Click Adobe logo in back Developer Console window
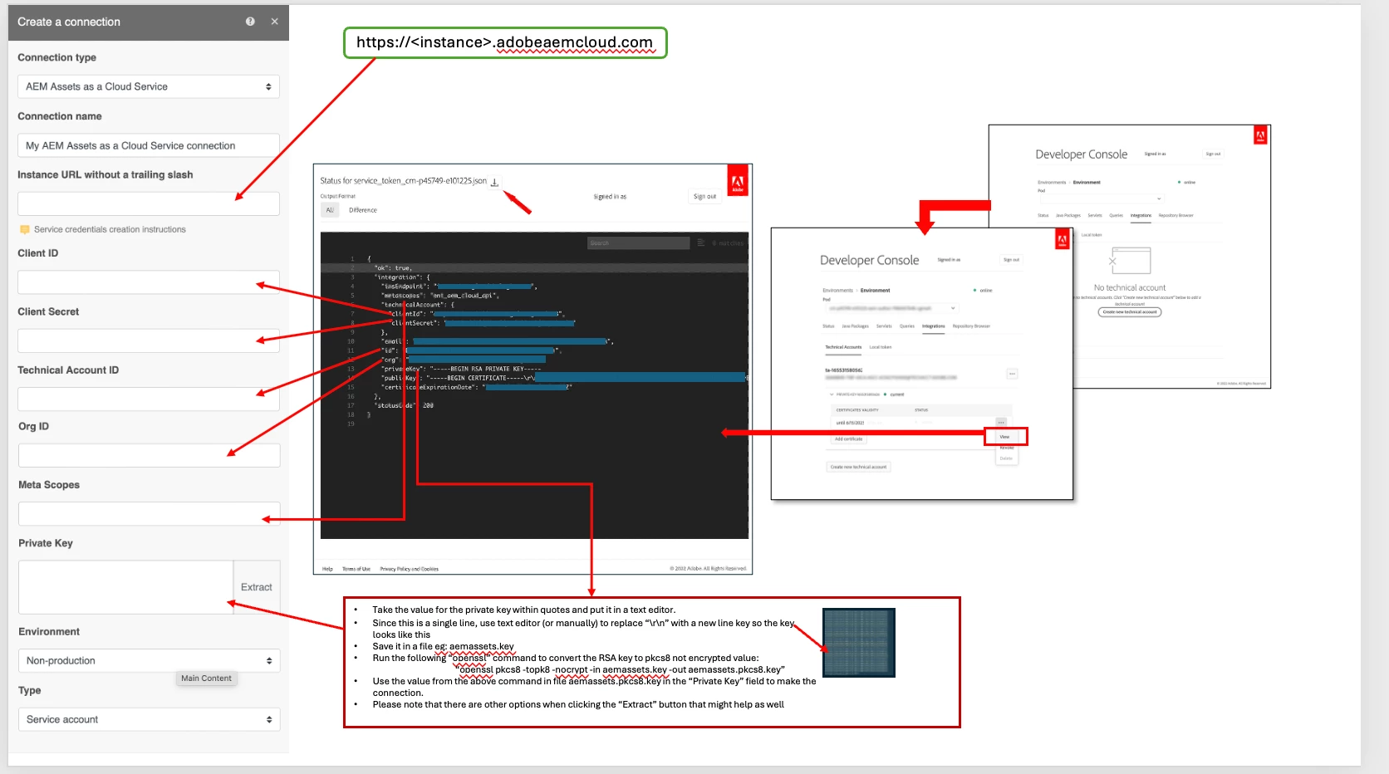Screen dimensions: 1389x774 pyautogui.click(x=1260, y=135)
